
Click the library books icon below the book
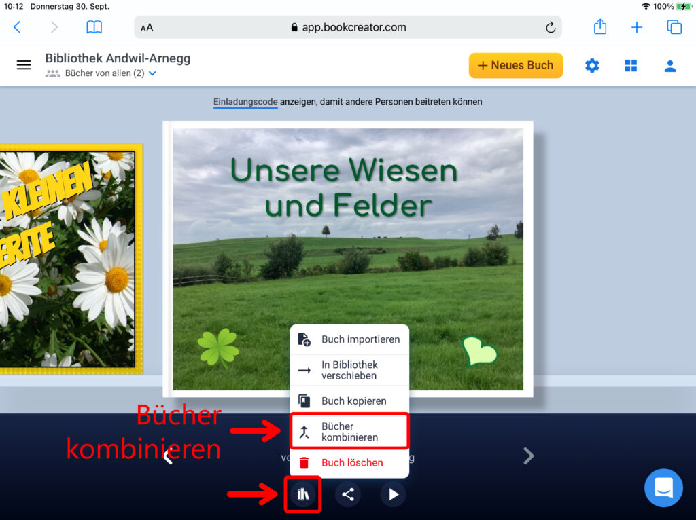coord(303,494)
